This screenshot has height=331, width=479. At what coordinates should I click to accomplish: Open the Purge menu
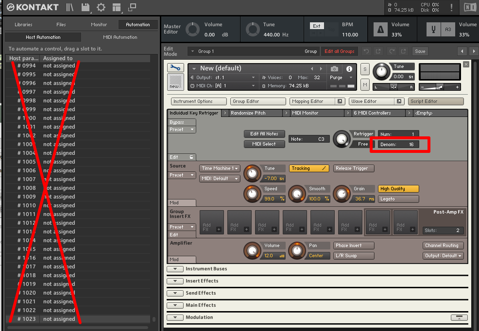click(342, 78)
